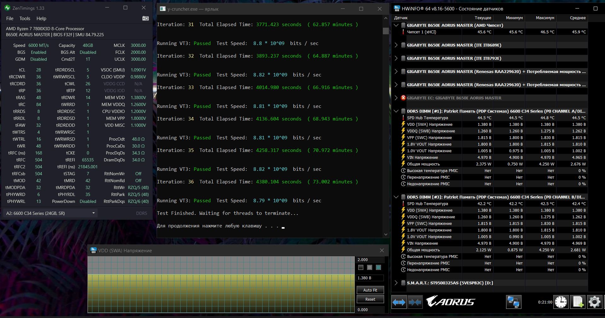Click the graph minimum value field 0.000
The width and height of the screenshot is (605, 318).
[x=370, y=310]
